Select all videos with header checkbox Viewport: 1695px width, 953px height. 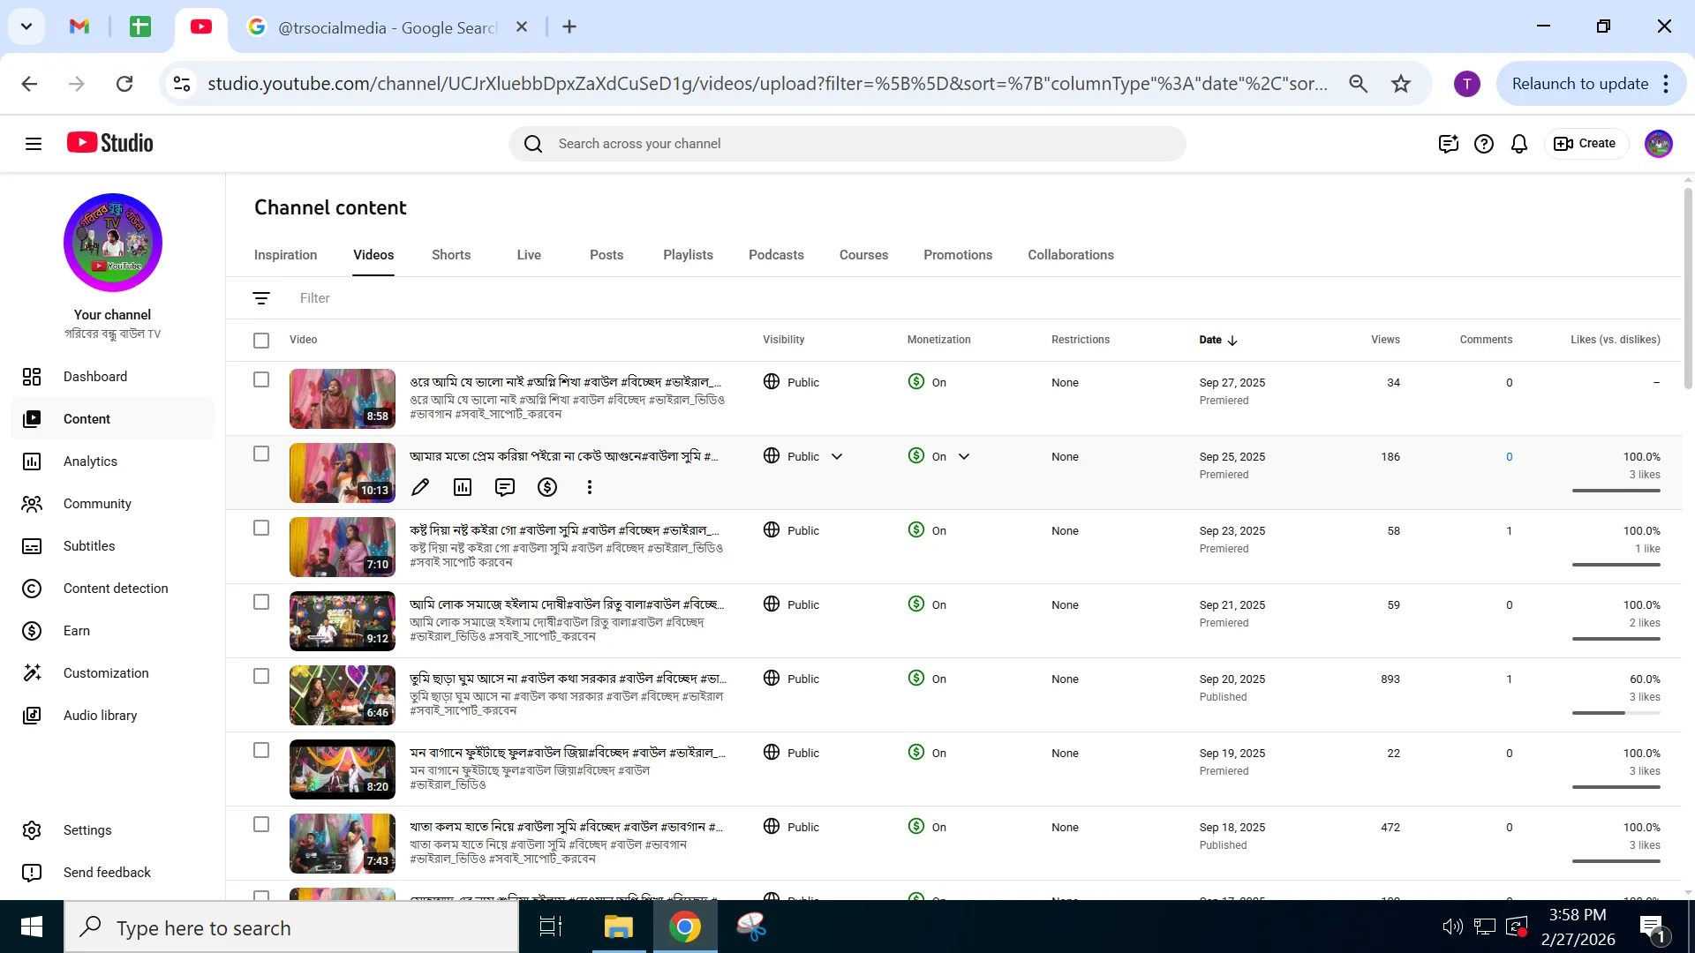pyautogui.click(x=261, y=341)
